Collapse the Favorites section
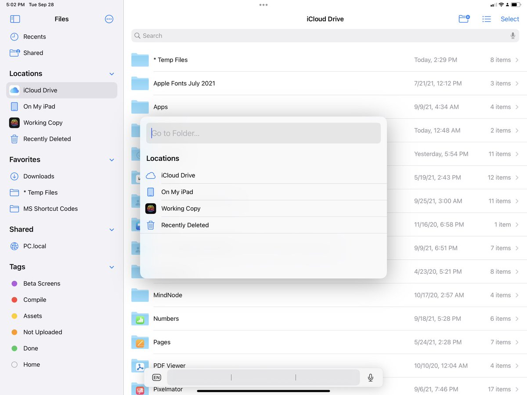 (x=112, y=160)
